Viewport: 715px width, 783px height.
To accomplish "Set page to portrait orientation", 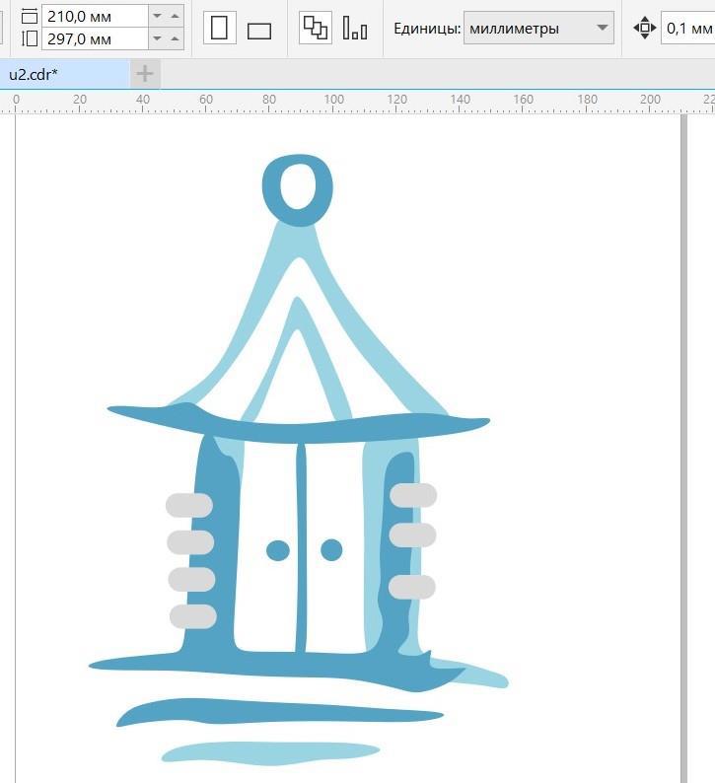I will tap(220, 28).
